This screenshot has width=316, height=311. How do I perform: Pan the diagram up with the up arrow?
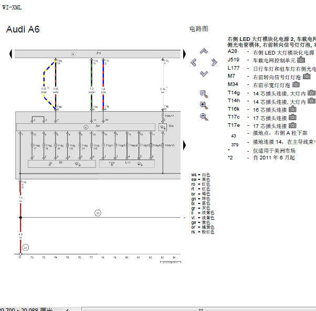(204, 51)
